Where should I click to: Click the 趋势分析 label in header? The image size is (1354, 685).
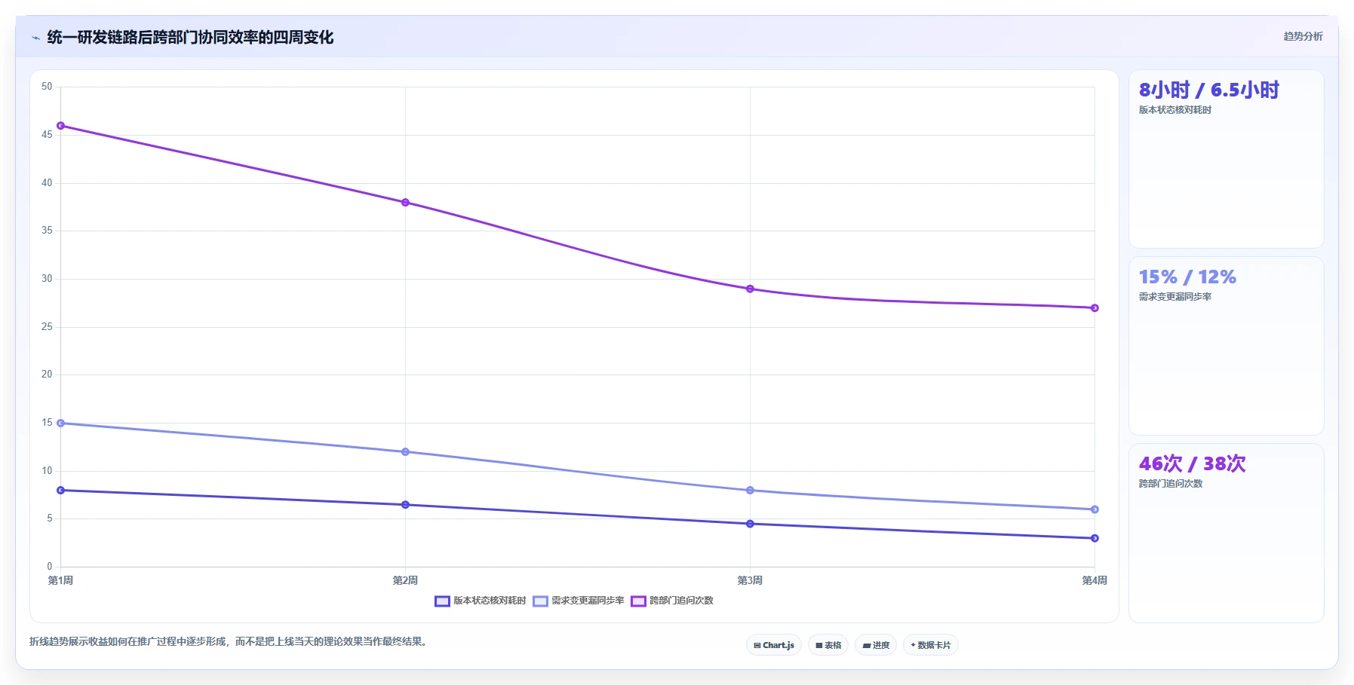click(x=1303, y=36)
